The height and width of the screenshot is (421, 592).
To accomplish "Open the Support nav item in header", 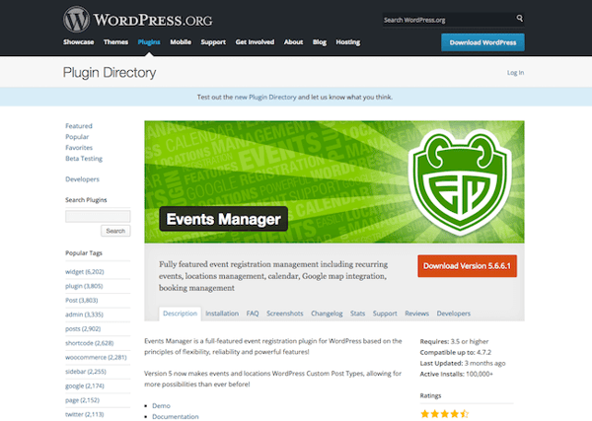I will tap(213, 41).
